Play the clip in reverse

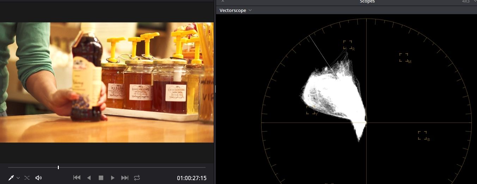[89, 178]
